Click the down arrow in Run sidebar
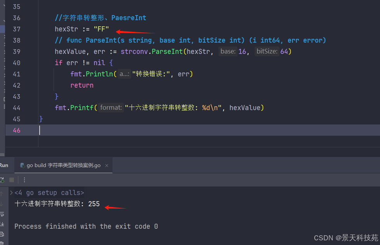This screenshot has height=245, width=380. tap(2, 204)
